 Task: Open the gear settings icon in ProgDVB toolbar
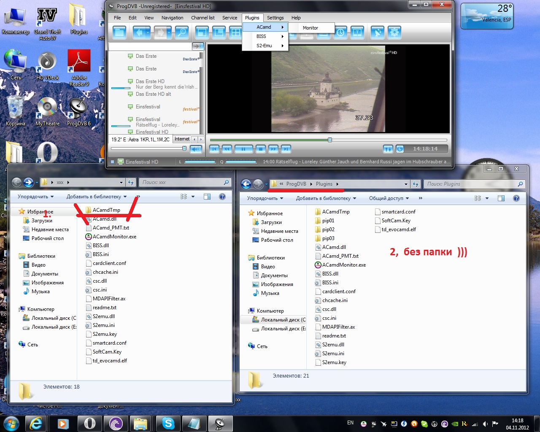pyautogui.click(x=394, y=32)
